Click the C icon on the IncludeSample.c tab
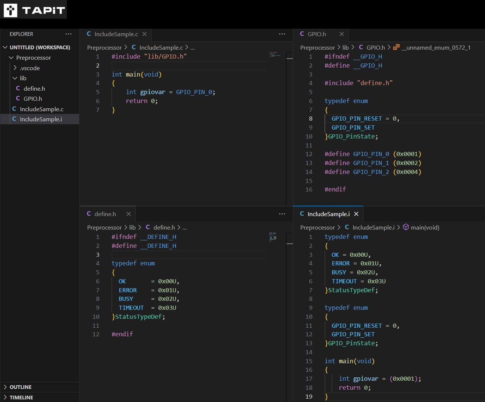This screenshot has width=485, height=402. tap(89, 34)
